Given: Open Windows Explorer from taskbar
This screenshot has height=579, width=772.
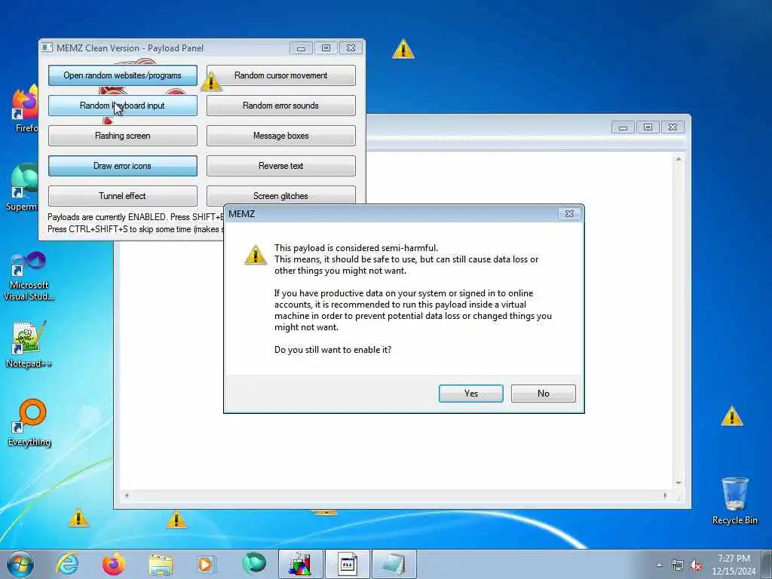Looking at the screenshot, I should pos(161,564).
